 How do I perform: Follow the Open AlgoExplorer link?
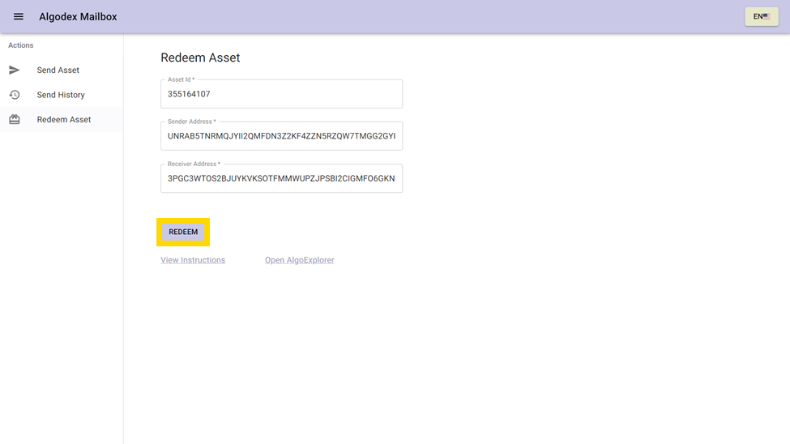pyautogui.click(x=299, y=260)
